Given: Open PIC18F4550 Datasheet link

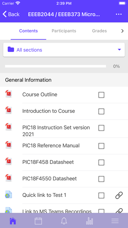Looking at the screenshot, I should tap(50, 179).
